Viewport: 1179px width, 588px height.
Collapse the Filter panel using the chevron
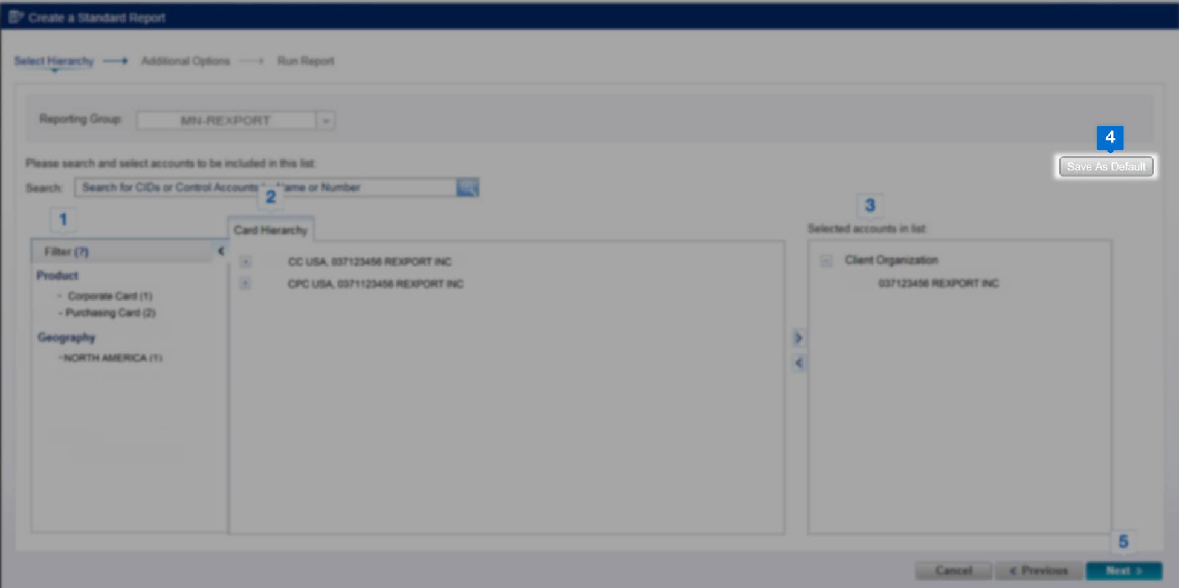pos(220,249)
